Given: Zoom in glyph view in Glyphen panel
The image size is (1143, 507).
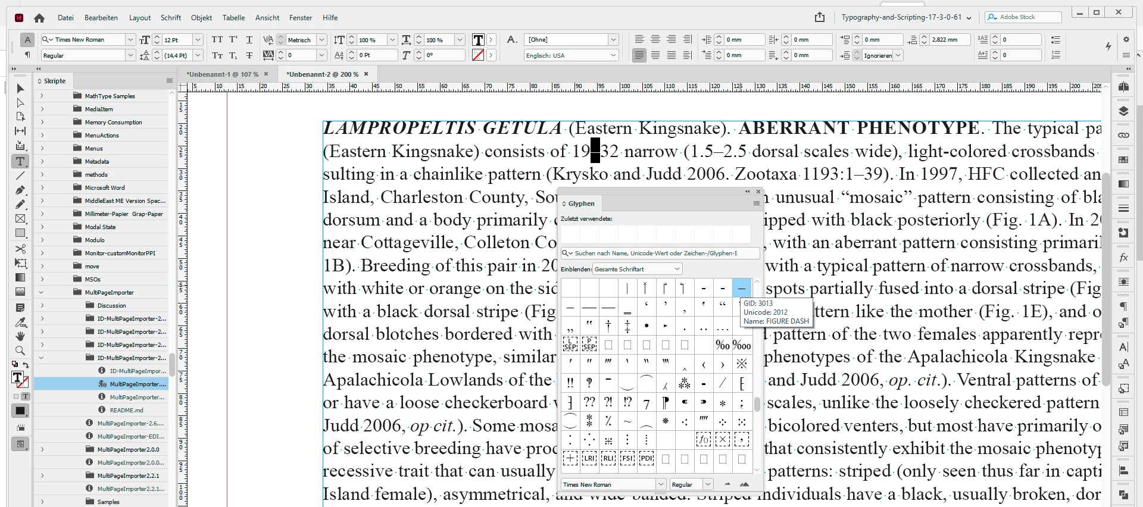Looking at the screenshot, I should click(x=744, y=484).
